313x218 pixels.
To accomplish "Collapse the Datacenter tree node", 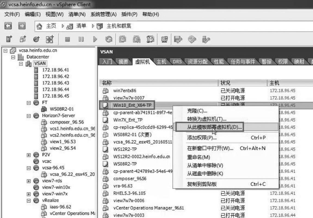I will coord(13,57).
